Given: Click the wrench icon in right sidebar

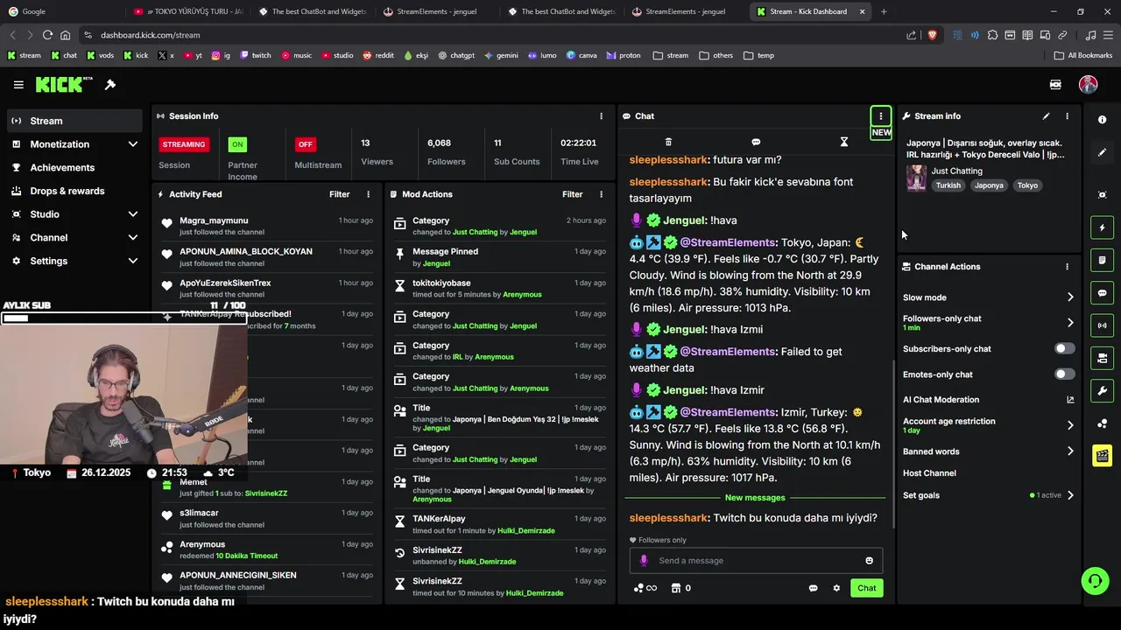Looking at the screenshot, I should 1102,390.
